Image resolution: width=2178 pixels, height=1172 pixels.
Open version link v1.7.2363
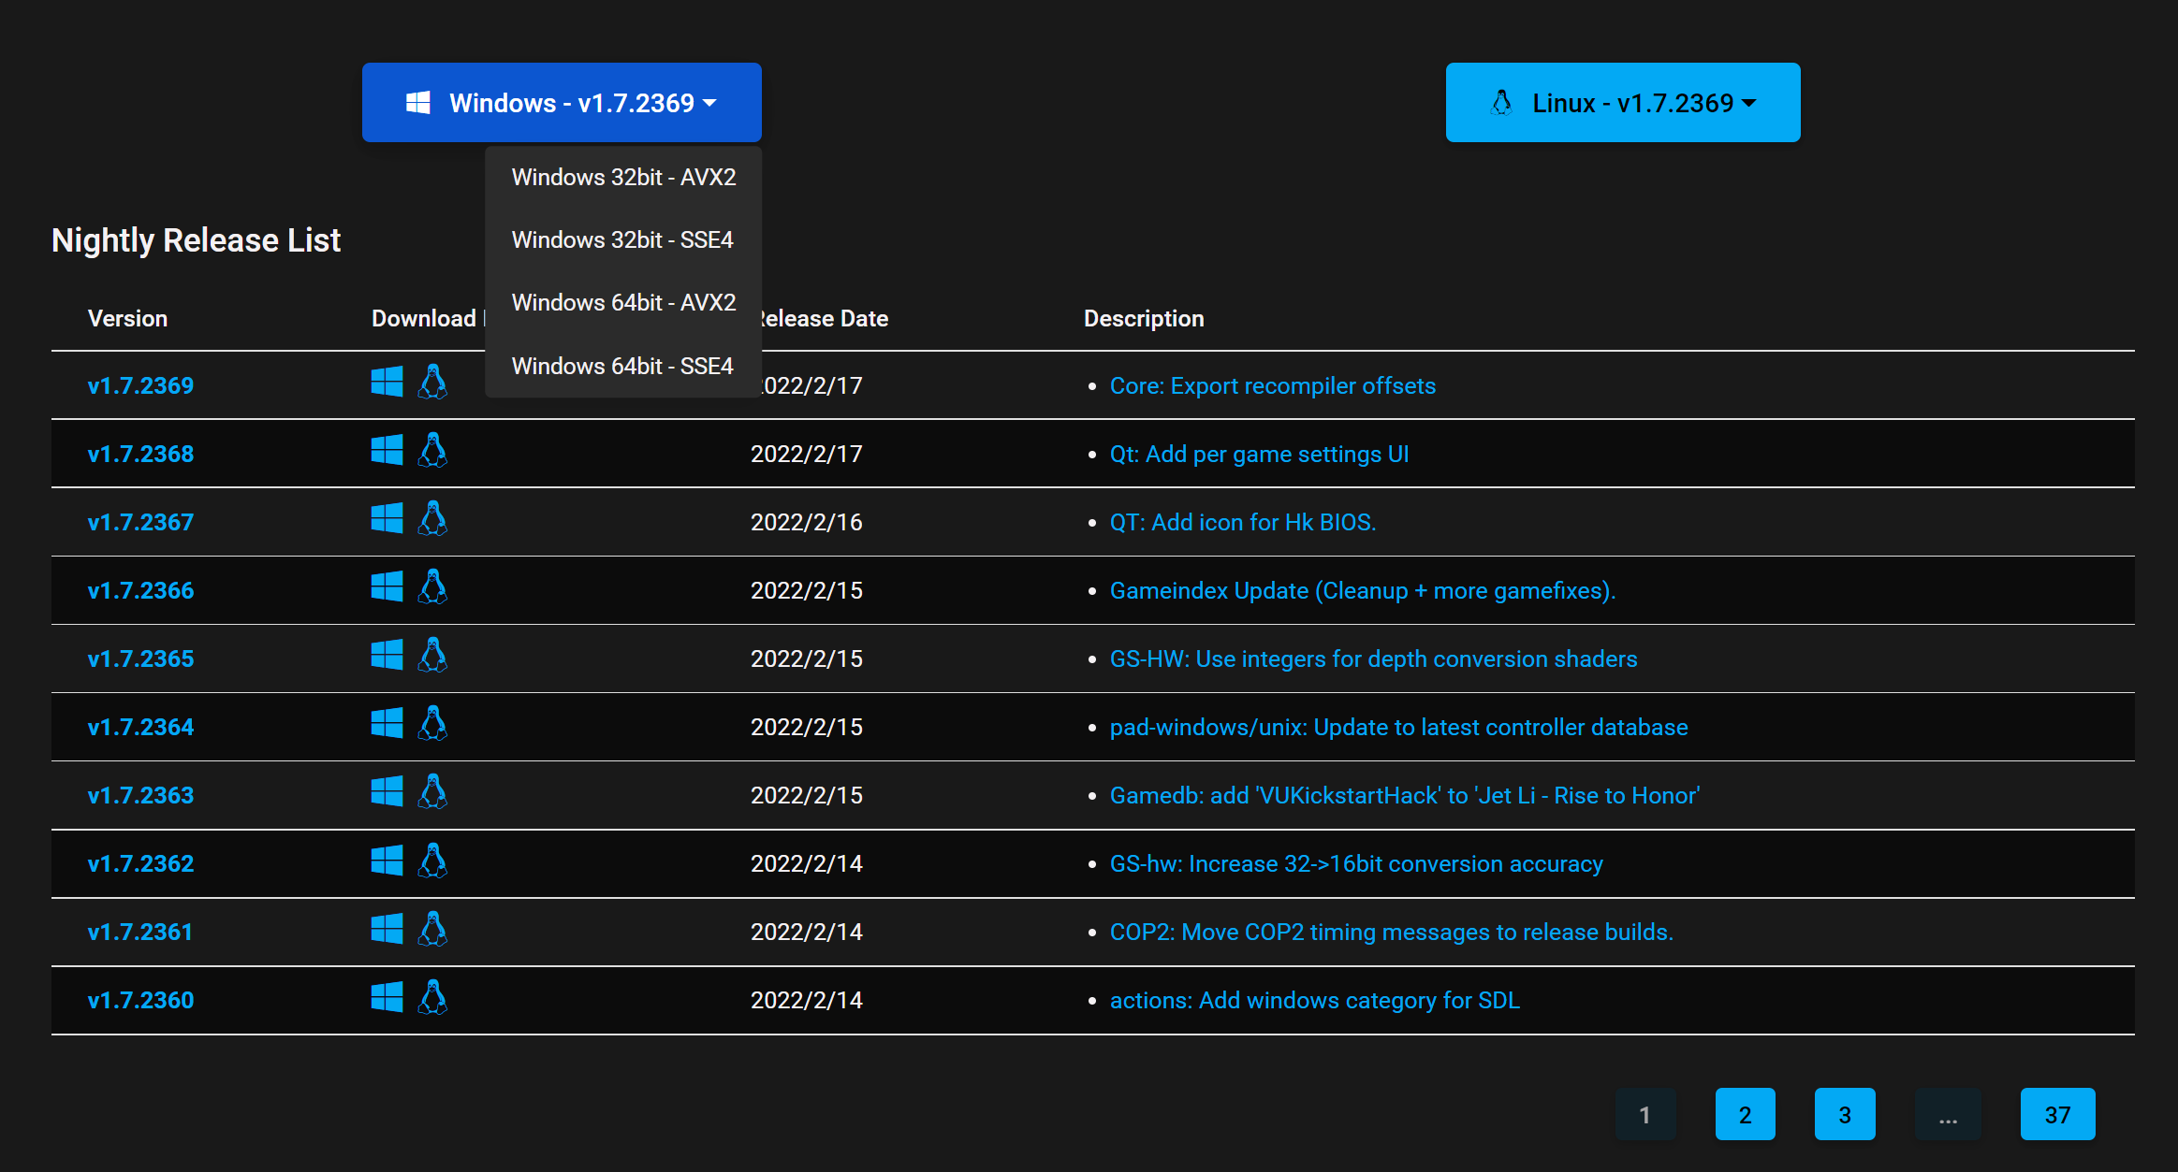pyautogui.click(x=140, y=795)
